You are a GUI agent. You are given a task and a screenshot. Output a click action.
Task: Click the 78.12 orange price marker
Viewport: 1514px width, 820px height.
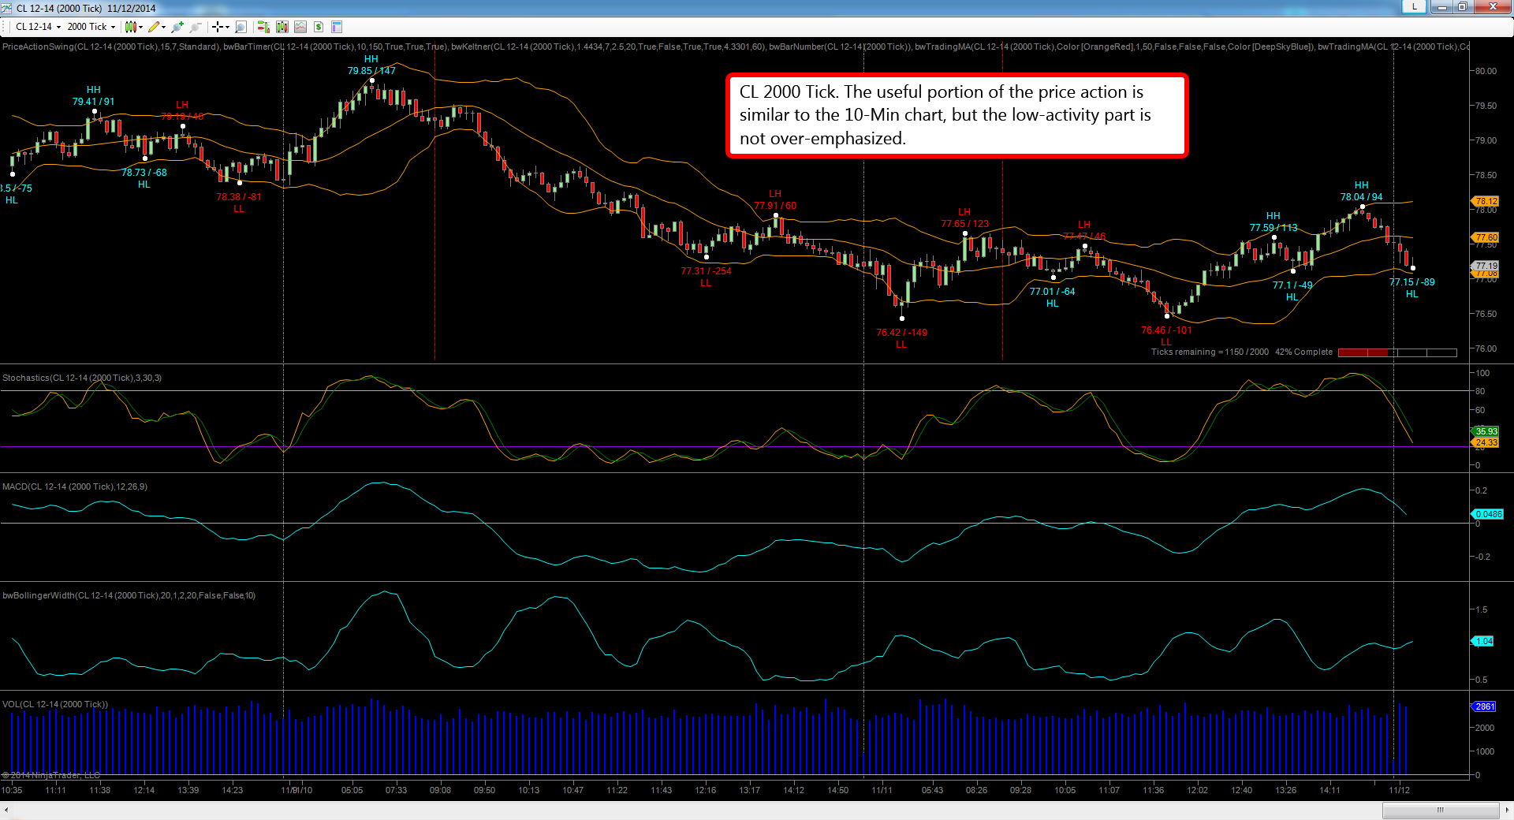click(x=1486, y=202)
